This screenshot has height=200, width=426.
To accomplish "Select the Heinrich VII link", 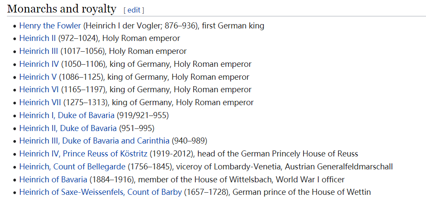I will coord(40,103).
